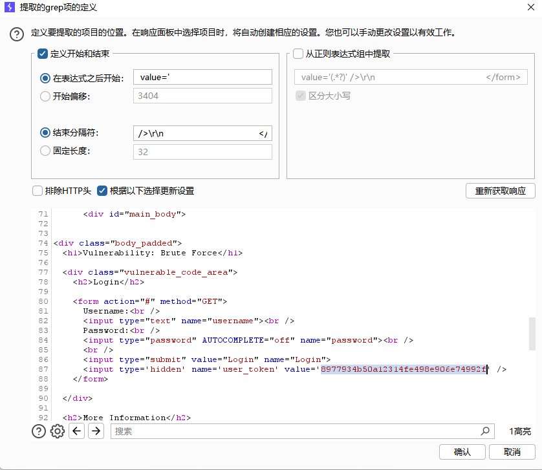
Task: Enable 从正则表达式组中提取 checkbox
Action: 298,54
